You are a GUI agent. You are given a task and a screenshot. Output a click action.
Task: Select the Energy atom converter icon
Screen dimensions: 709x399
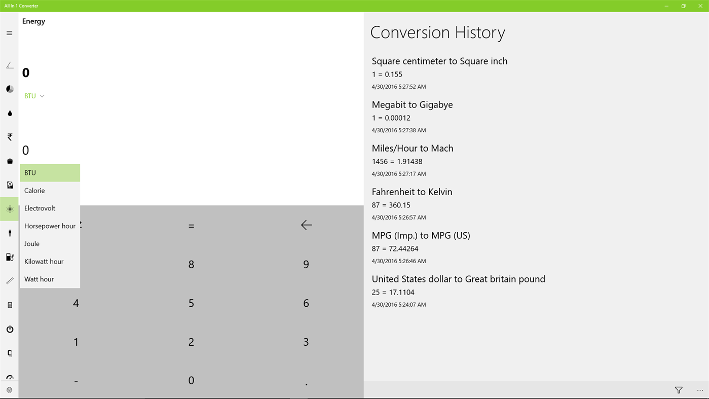9,208
